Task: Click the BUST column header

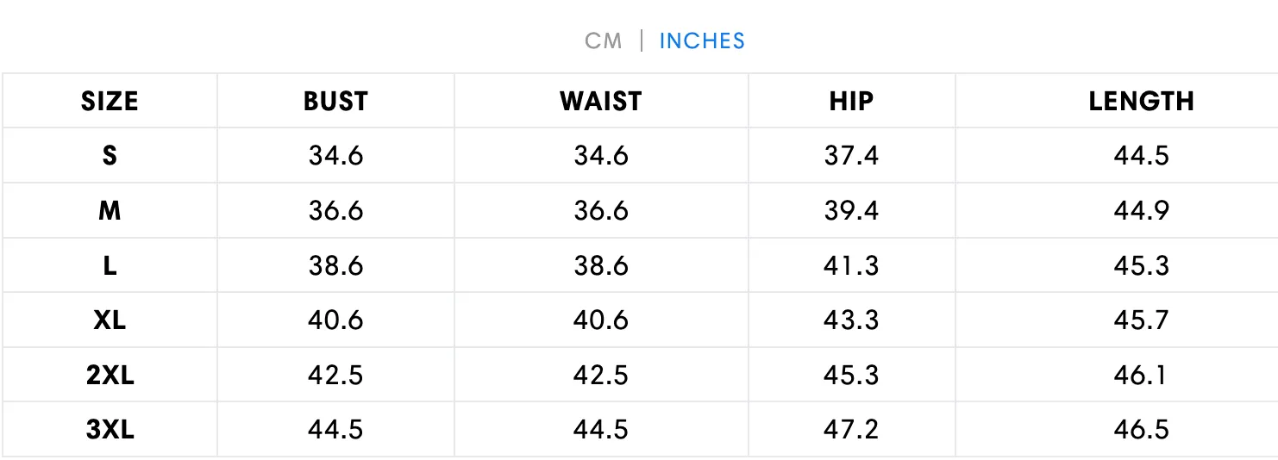Action: pyautogui.click(x=335, y=101)
